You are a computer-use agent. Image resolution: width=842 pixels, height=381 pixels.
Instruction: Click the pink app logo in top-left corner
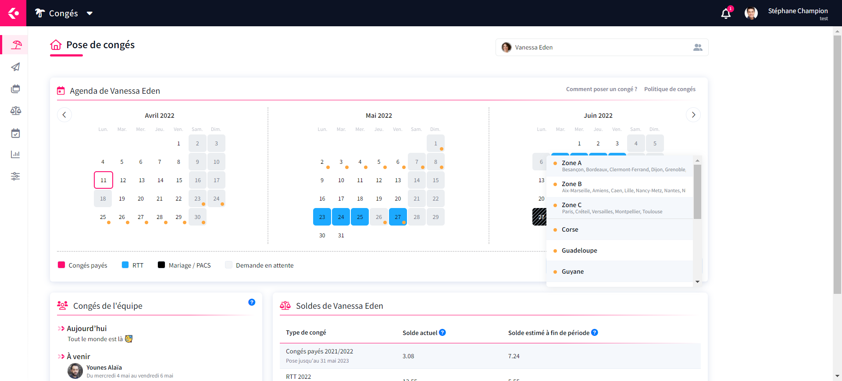tap(13, 13)
